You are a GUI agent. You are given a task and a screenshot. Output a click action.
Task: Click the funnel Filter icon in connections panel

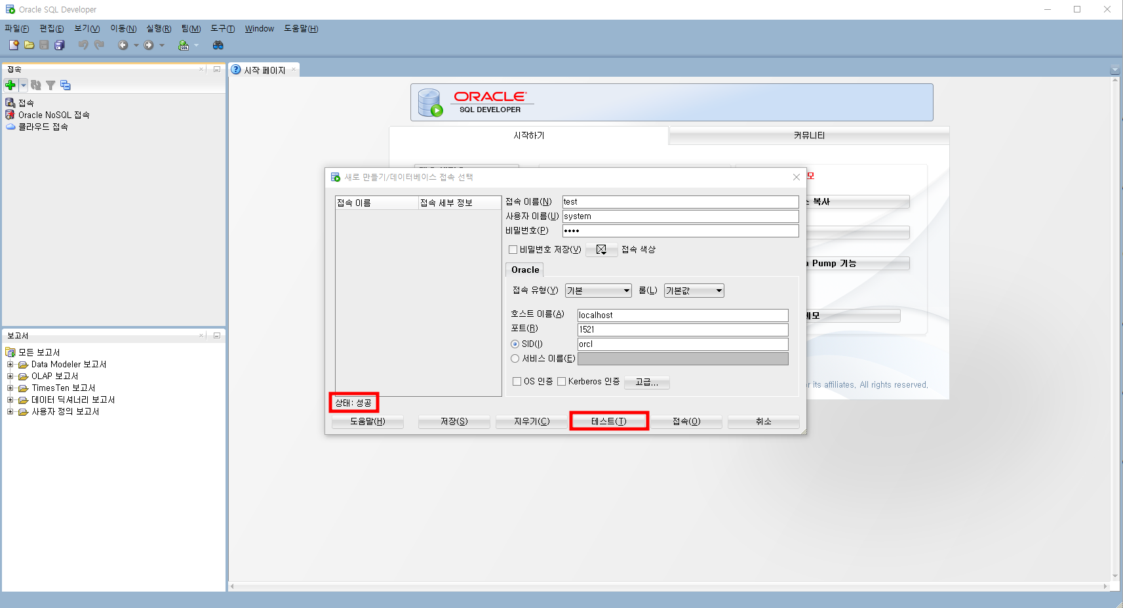click(x=50, y=85)
